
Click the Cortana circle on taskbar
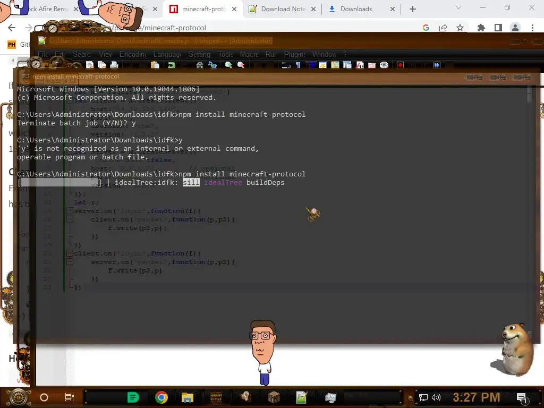44,397
